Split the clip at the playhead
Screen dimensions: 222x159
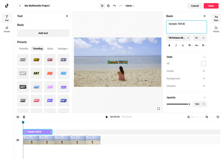click(x=18, y=117)
